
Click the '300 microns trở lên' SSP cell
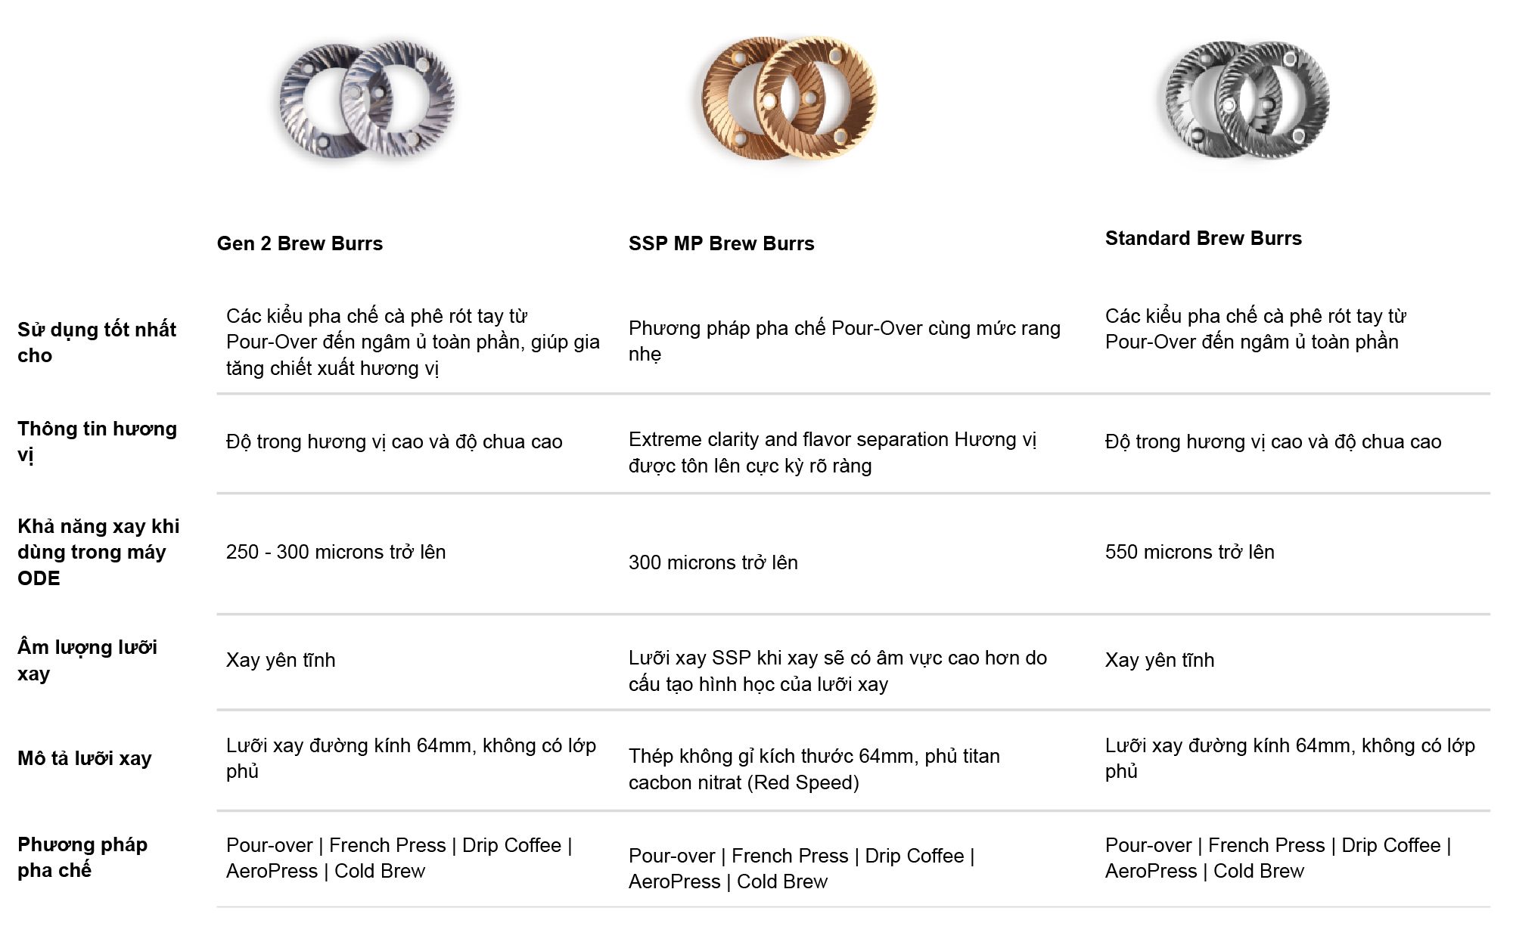(713, 562)
